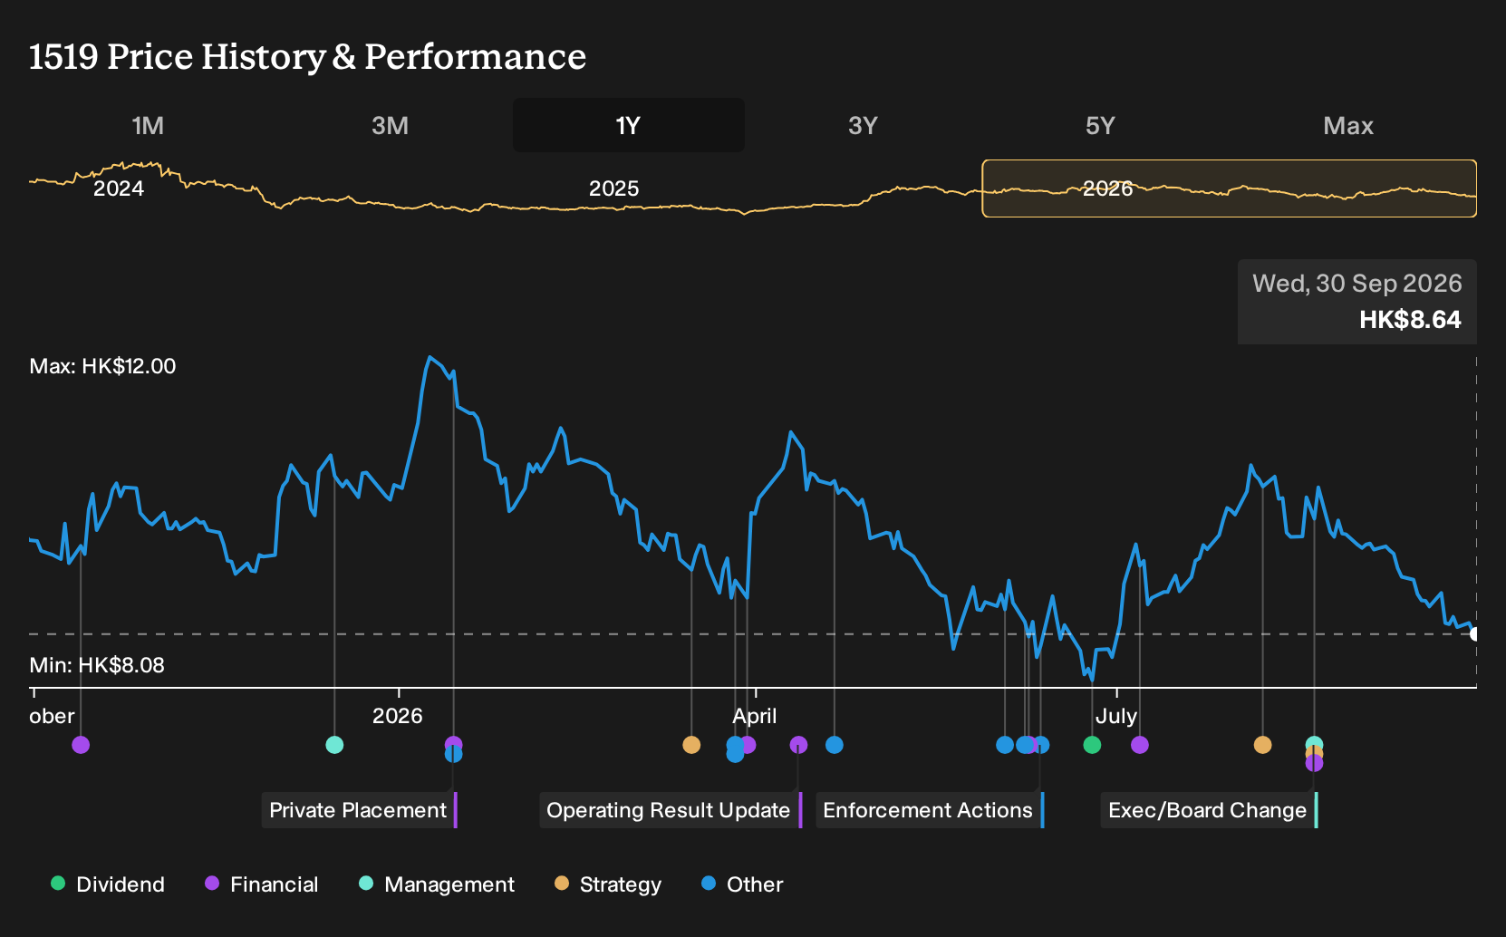Toggle Other events in the legend
The image size is (1506, 937).
[x=742, y=884]
